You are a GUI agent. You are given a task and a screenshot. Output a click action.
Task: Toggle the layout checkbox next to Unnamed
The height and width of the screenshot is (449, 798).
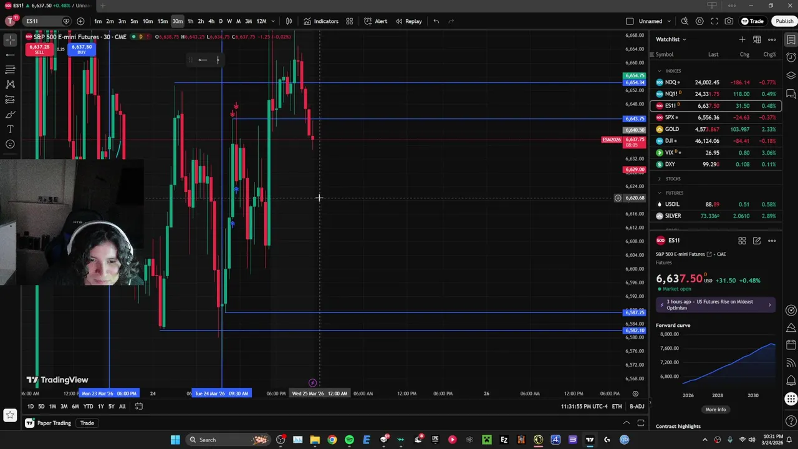[630, 21]
